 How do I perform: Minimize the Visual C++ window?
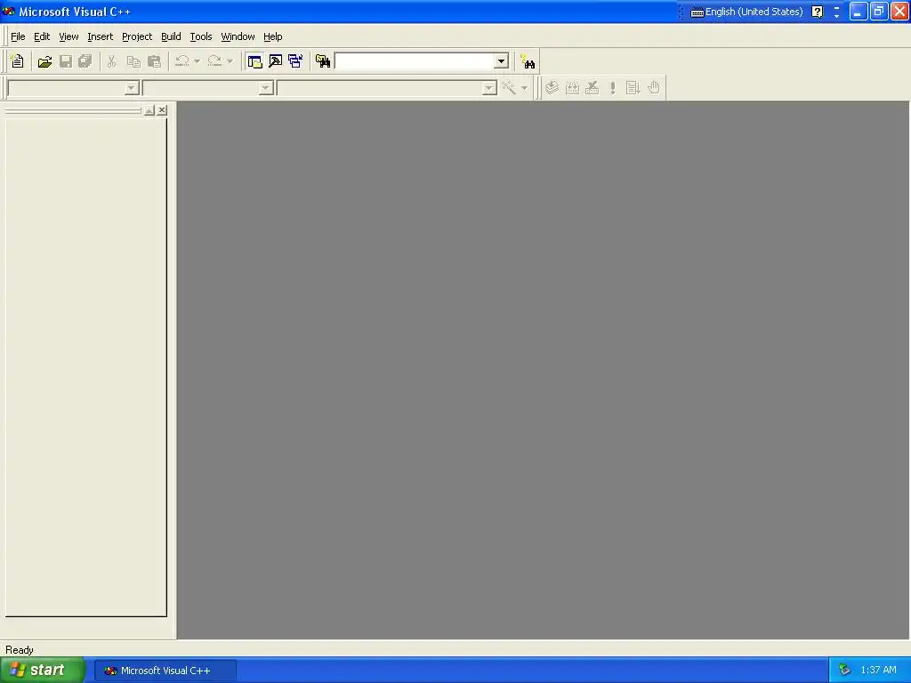859,12
